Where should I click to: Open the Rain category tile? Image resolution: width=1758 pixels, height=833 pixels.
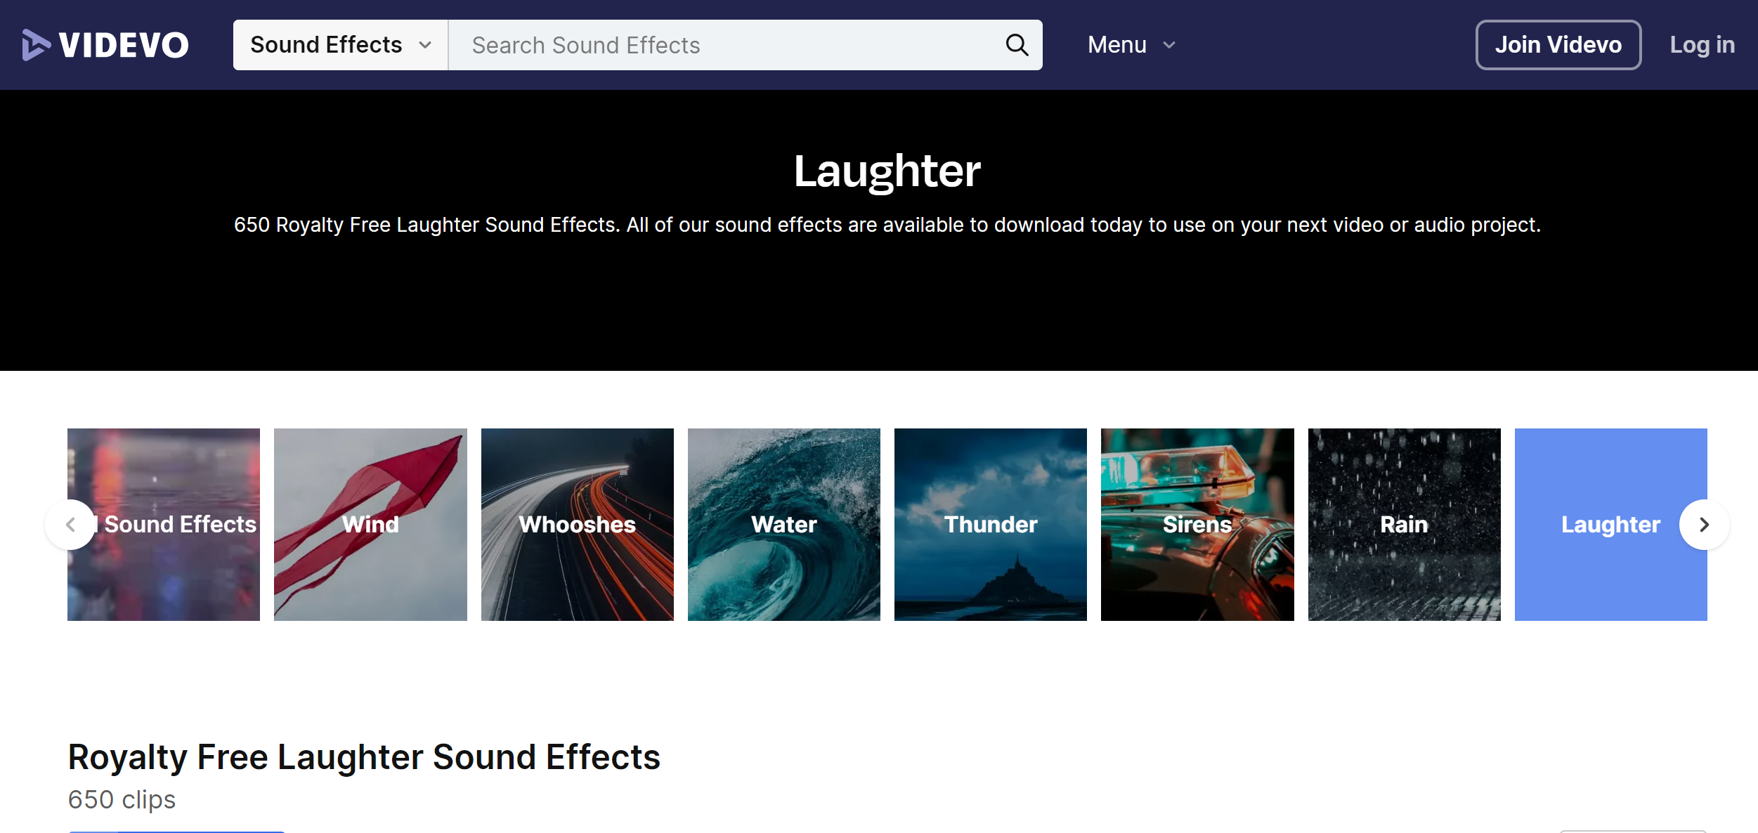pos(1403,524)
